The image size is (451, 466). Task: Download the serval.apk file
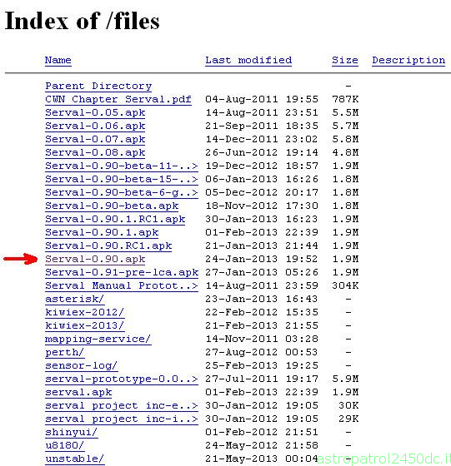78,392
